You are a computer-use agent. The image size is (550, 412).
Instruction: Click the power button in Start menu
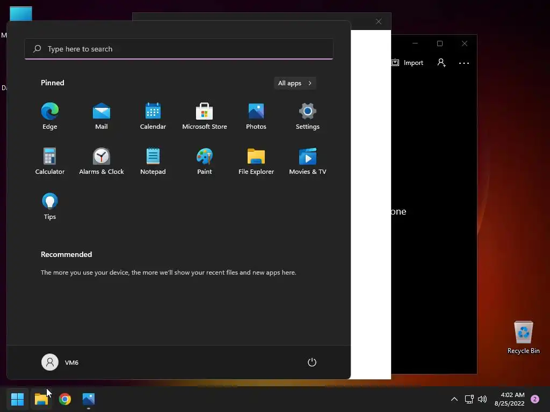[312, 362]
